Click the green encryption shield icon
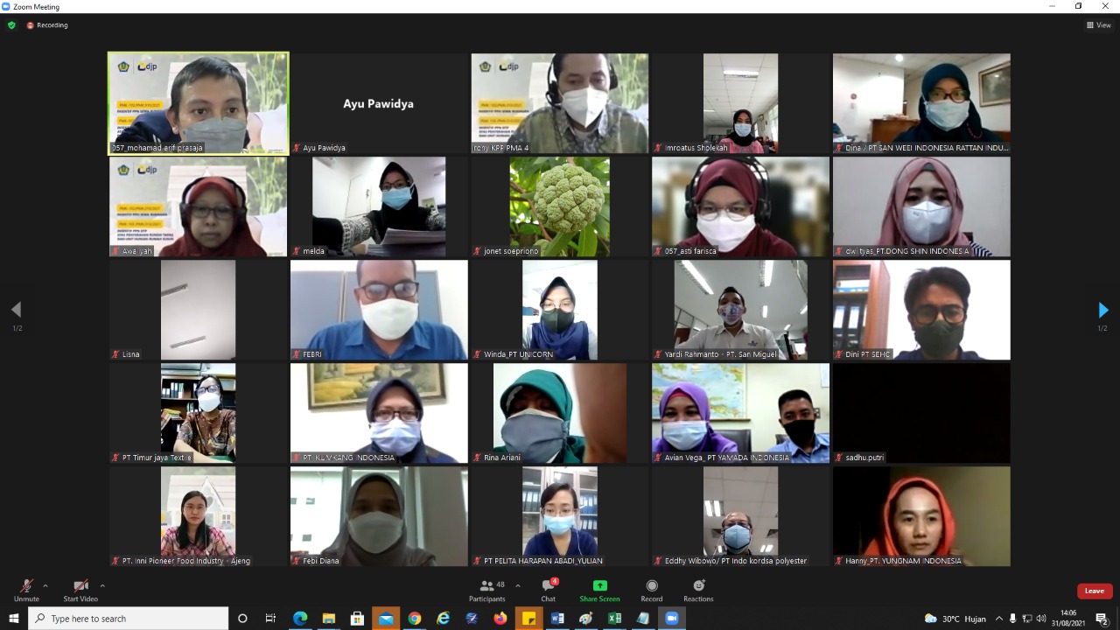The height and width of the screenshot is (630, 1120). pos(11,25)
